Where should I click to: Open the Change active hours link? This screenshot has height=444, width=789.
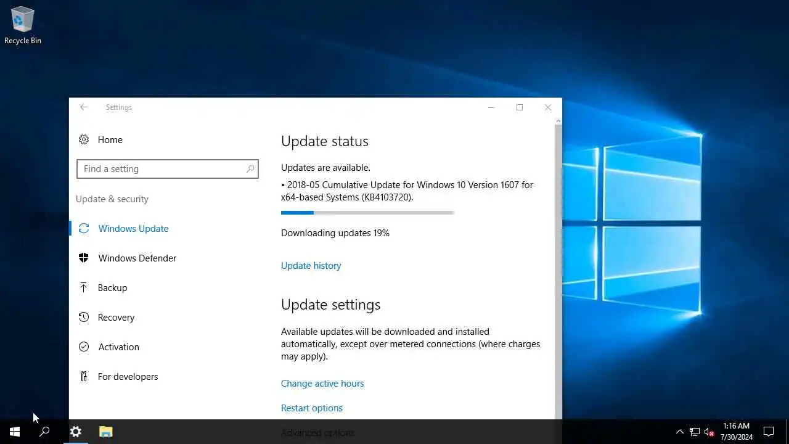pos(322,384)
